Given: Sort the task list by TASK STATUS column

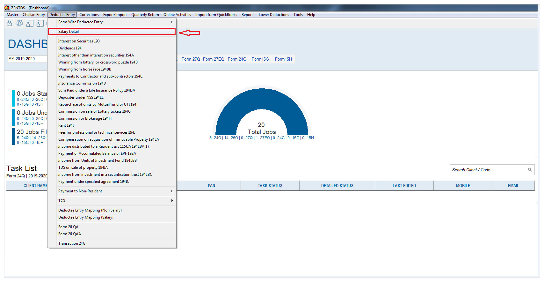Looking at the screenshot, I should (x=270, y=186).
